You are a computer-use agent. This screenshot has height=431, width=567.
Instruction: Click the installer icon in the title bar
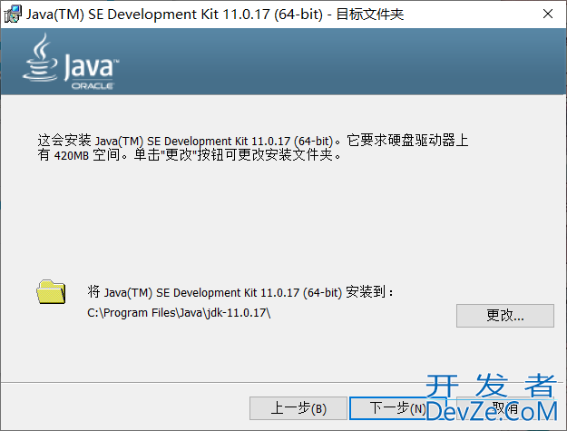tap(13, 15)
